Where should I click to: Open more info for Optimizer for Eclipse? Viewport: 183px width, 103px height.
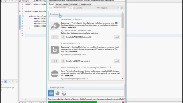[71, 27]
